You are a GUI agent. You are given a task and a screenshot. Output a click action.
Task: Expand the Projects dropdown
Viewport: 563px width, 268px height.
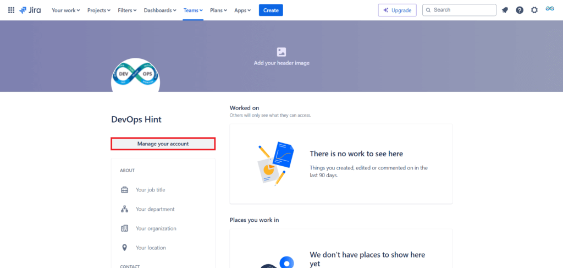tap(99, 10)
